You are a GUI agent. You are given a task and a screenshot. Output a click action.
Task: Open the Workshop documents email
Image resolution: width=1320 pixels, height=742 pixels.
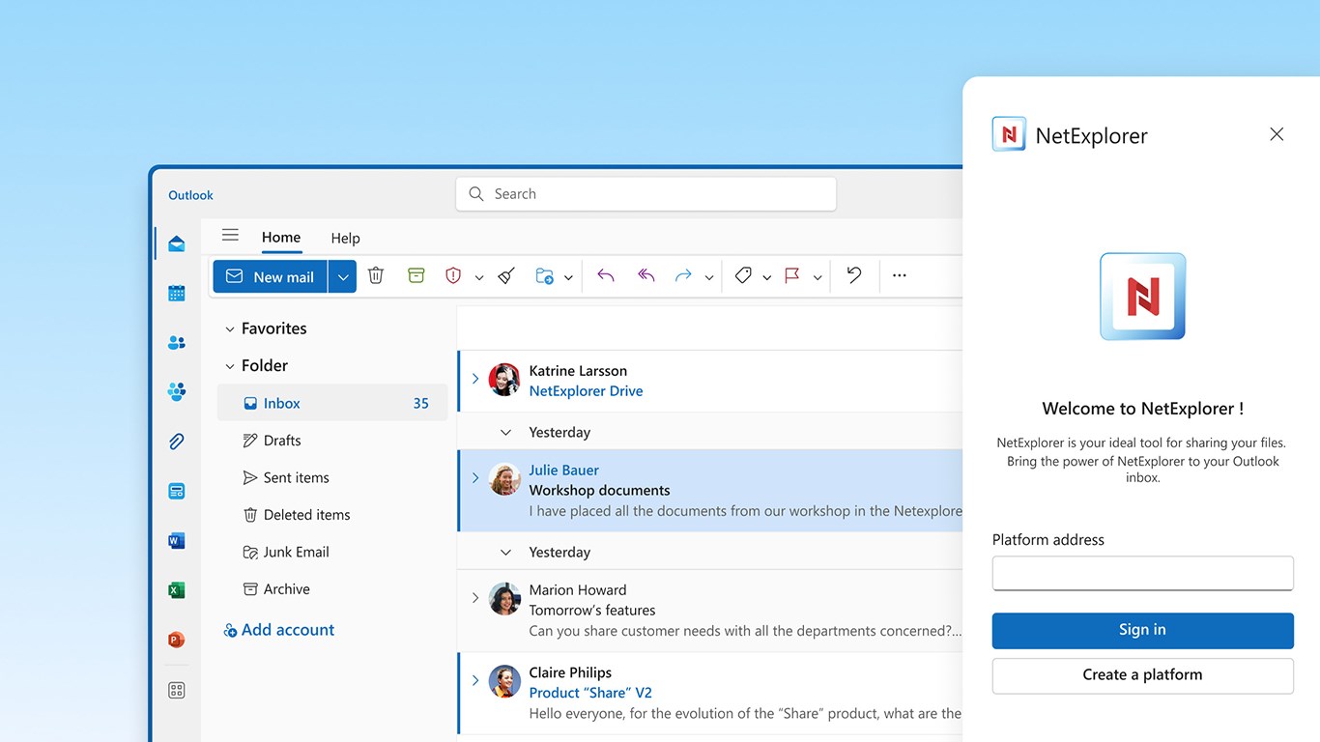pyautogui.click(x=711, y=491)
